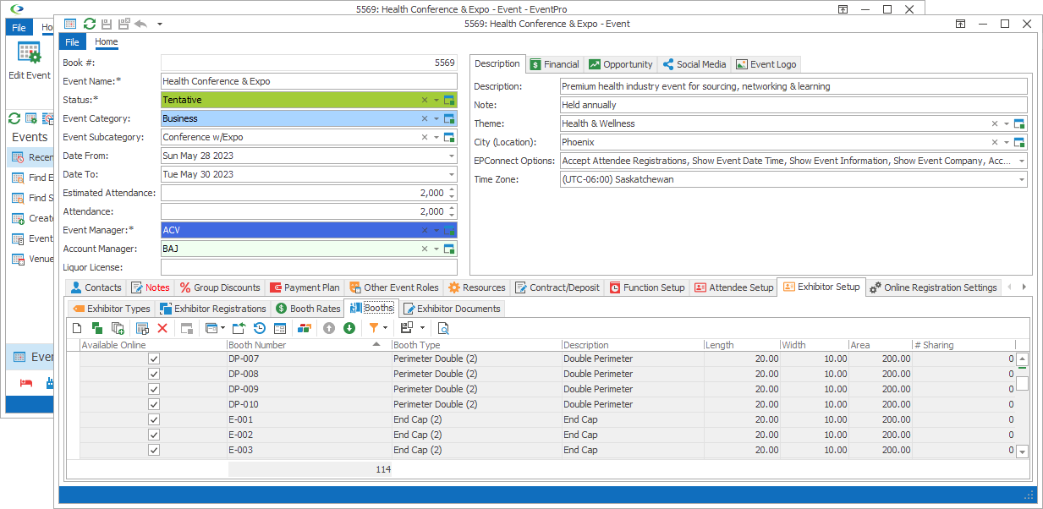Screen dimensions: 1043x509
Task: Uncheck Available Online for booth E-003
Action: point(154,450)
